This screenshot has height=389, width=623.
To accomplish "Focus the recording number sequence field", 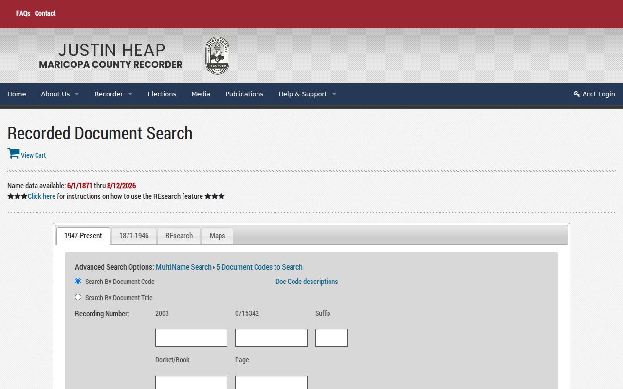I will (271, 337).
